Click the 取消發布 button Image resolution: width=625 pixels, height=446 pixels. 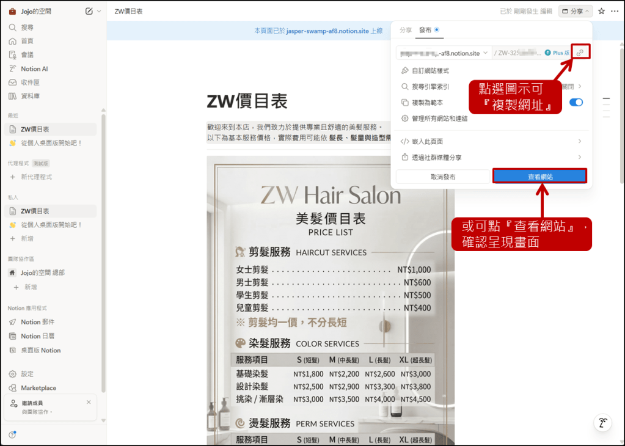tap(443, 177)
